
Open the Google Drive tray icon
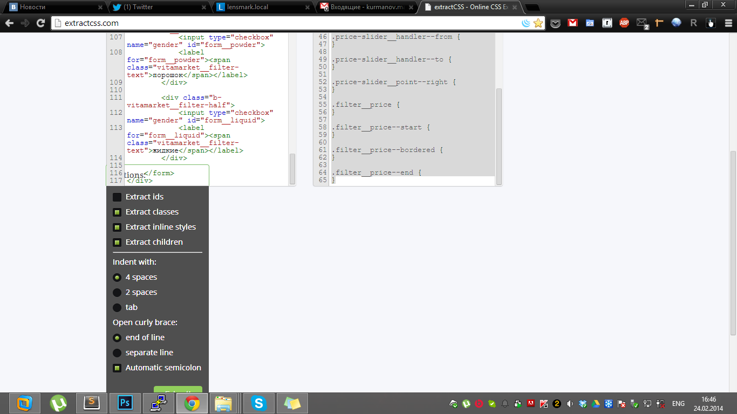(x=596, y=404)
